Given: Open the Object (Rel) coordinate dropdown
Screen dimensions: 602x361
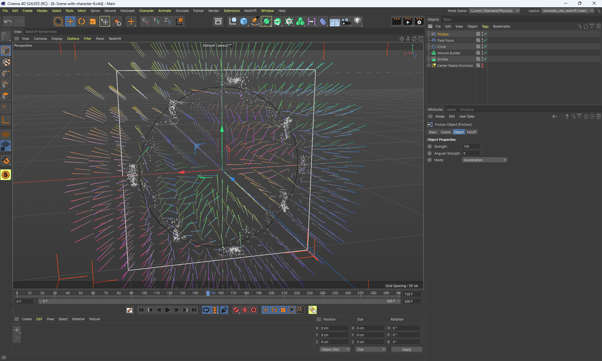Looking at the screenshot, I should 335,349.
